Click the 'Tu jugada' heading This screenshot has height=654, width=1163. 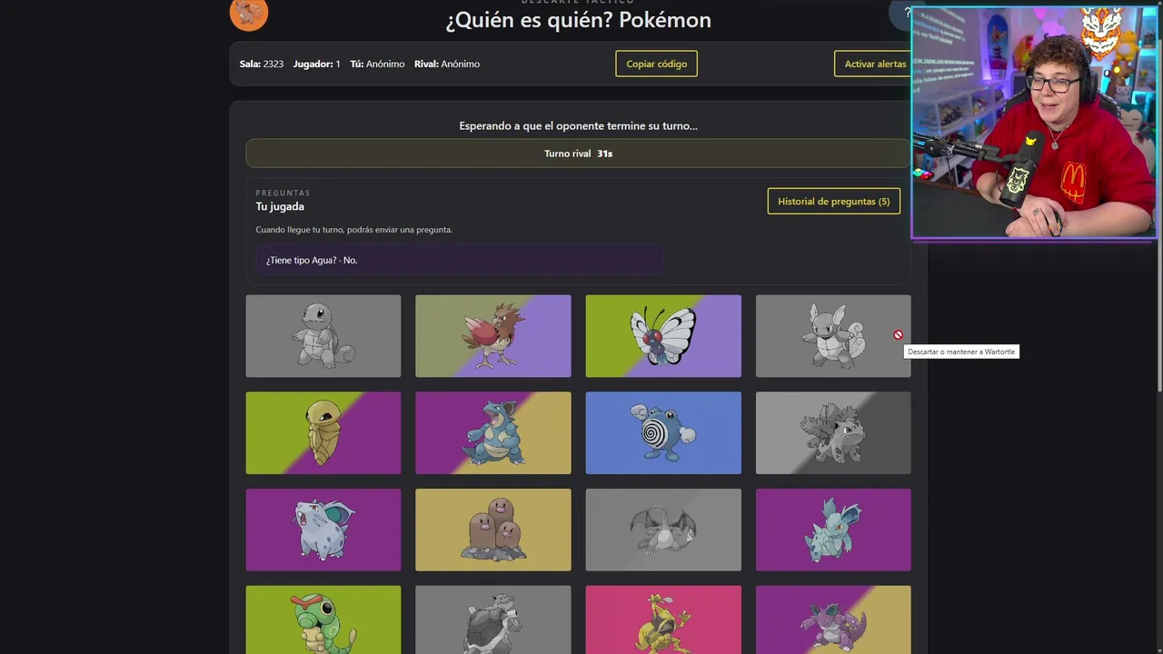280,207
